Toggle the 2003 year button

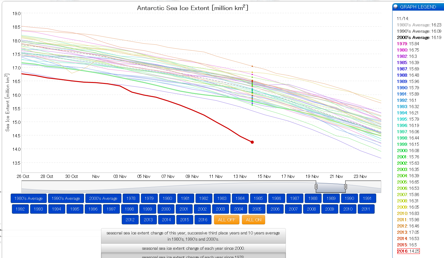220,209
